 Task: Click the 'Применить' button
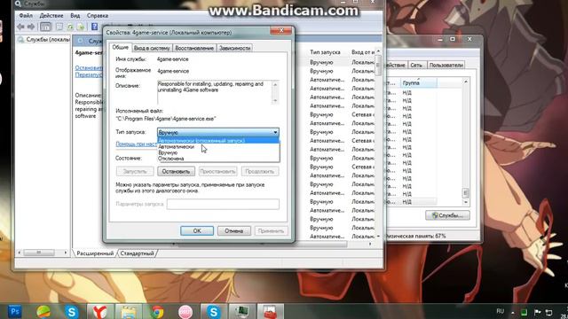tap(271, 230)
